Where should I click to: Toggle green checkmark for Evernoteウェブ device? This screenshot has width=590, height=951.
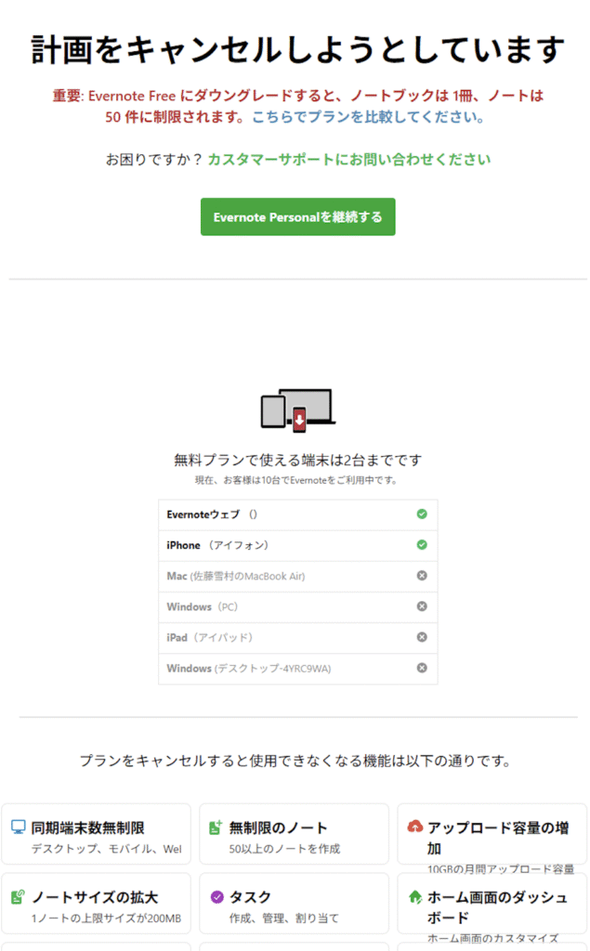click(422, 515)
